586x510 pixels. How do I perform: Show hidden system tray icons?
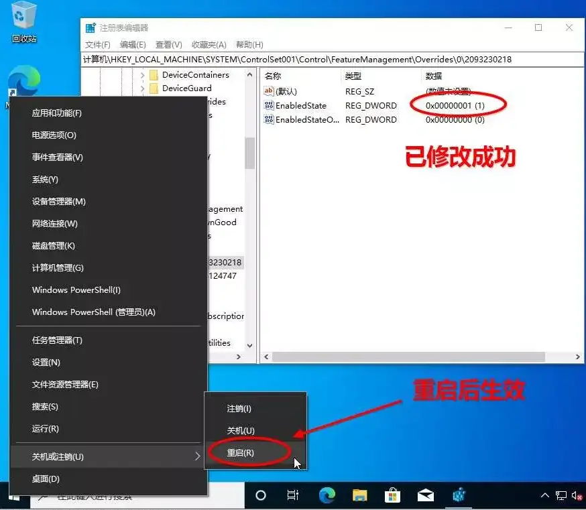(544, 495)
